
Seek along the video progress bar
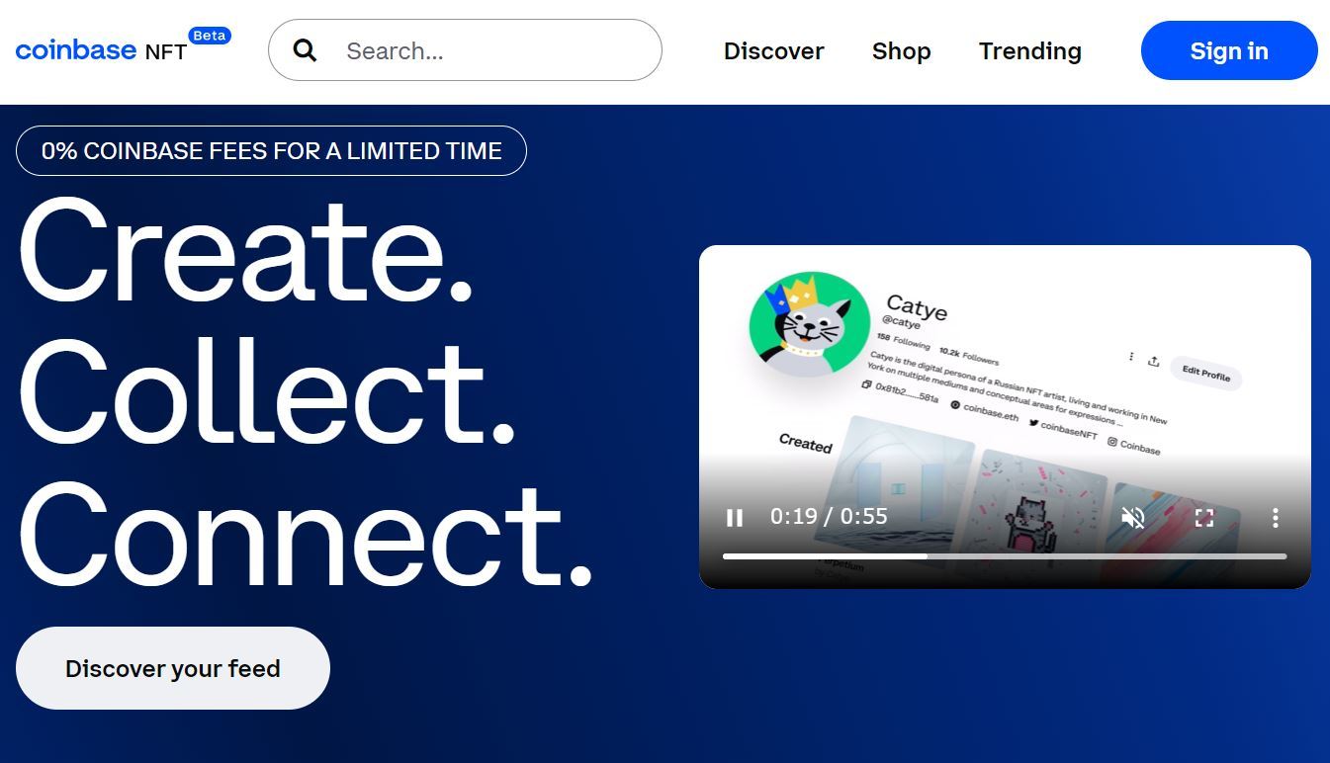point(1005,556)
